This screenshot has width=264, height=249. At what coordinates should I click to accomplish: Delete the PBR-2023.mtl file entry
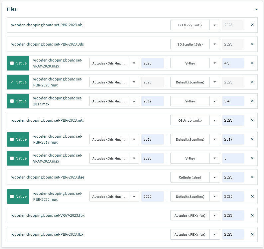coord(252,120)
